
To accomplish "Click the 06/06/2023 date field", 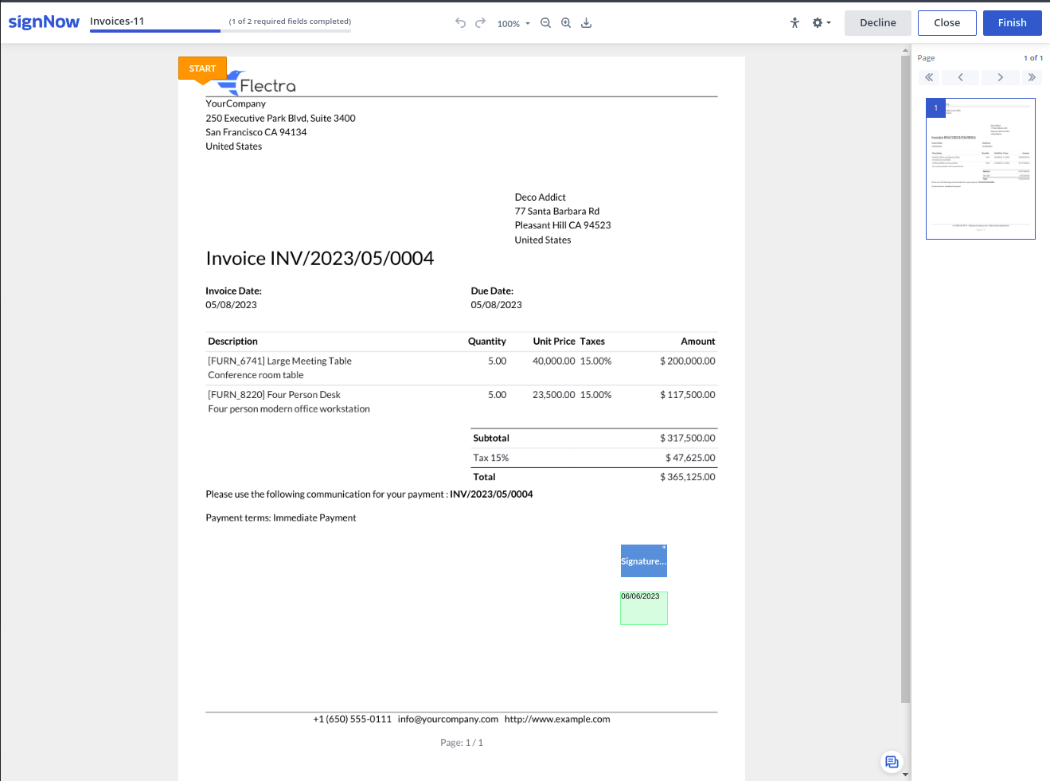I will [x=644, y=608].
